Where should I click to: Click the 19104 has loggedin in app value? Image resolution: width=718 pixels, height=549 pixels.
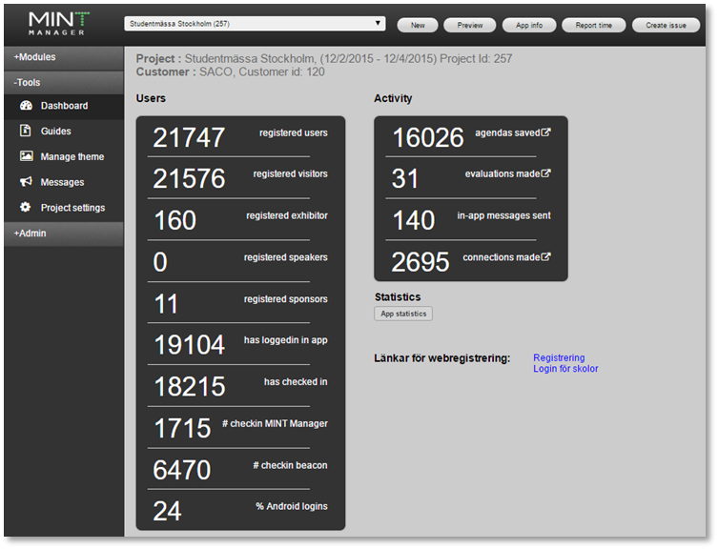pyautogui.click(x=189, y=345)
